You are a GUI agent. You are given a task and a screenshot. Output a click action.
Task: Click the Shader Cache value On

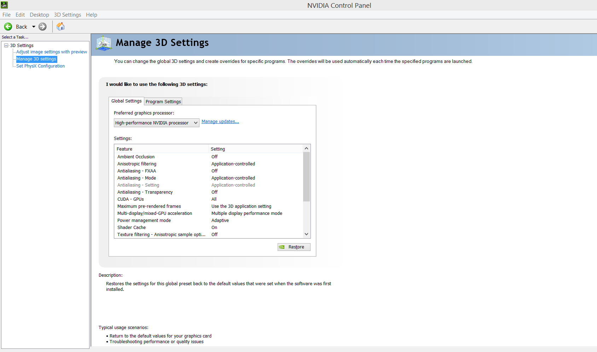pos(214,228)
